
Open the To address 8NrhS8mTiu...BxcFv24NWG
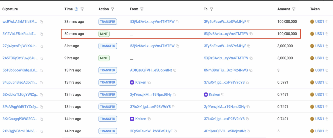coord(226,70)
